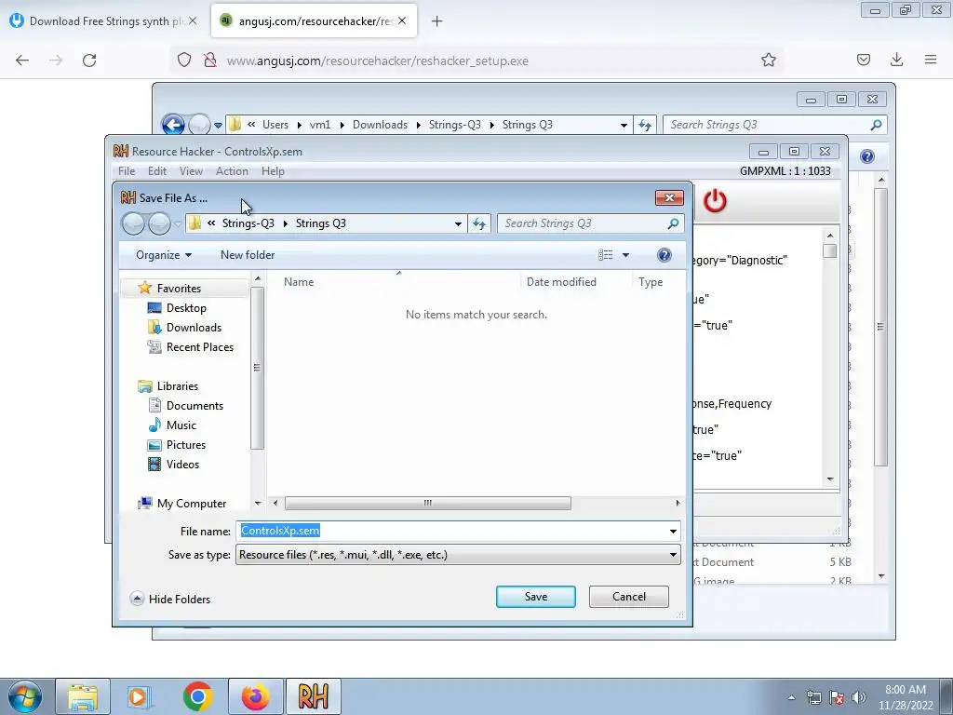Close the angusj.com browser tab

(402, 20)
